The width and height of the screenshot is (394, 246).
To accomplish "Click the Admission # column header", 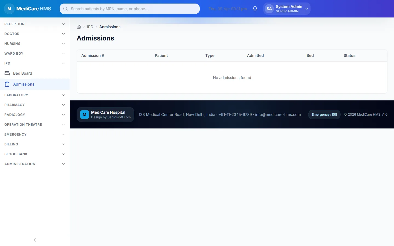I will point(93,55).
